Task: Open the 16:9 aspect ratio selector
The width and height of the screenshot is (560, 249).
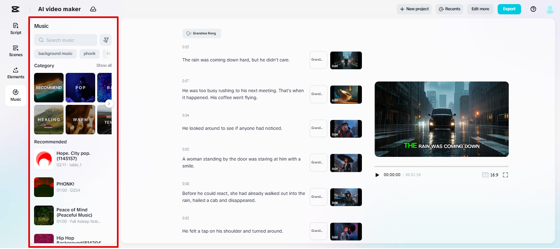Action: (x=490, y=175)
